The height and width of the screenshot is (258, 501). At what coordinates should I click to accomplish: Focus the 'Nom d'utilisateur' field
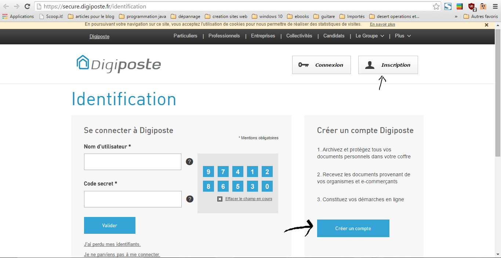[x=132, y=162]
